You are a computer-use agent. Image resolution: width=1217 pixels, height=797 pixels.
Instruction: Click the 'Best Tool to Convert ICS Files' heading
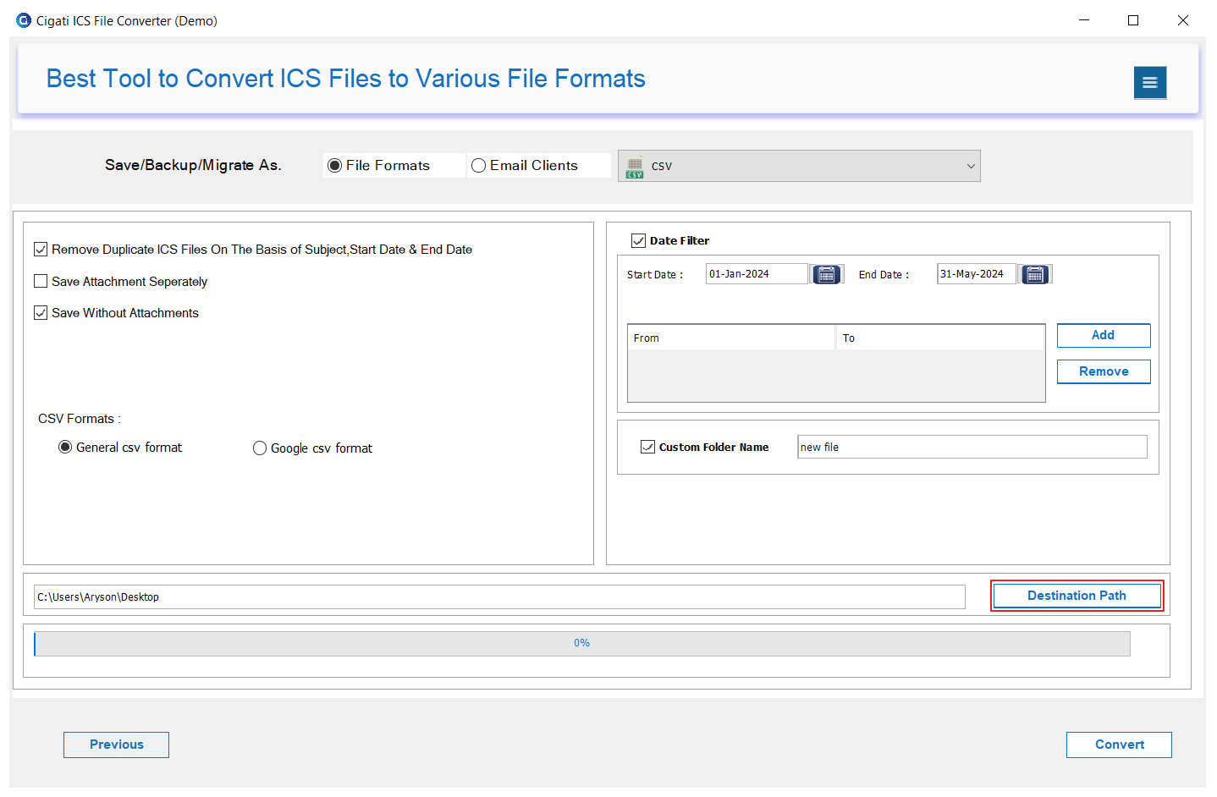(x=345, y=79)
